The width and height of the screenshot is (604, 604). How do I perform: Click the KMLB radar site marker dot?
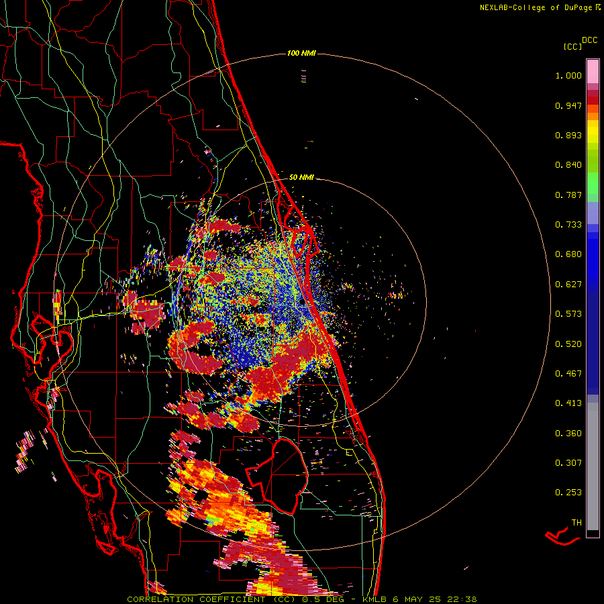point(302,303)
